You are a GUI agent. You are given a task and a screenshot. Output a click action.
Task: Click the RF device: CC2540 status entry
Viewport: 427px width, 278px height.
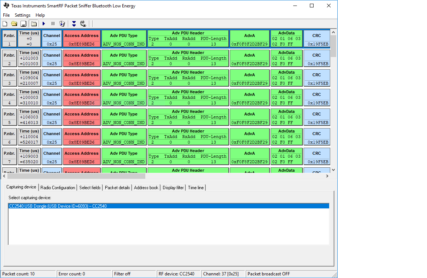(178, 274)
